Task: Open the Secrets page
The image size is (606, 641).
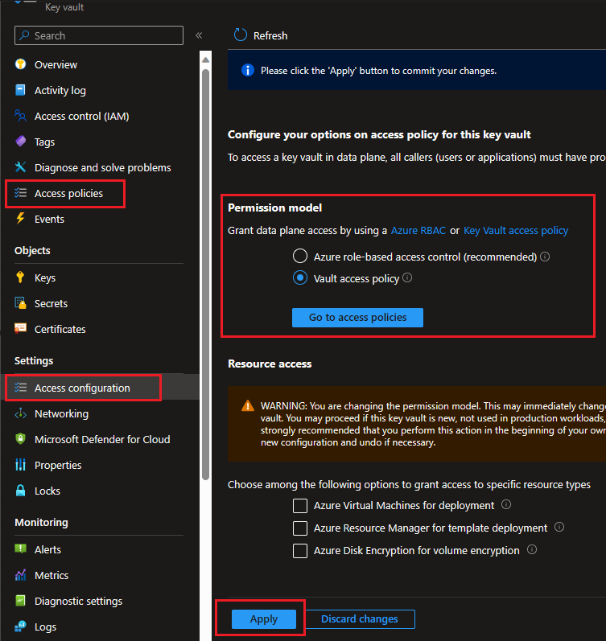Action: (52, 303)
